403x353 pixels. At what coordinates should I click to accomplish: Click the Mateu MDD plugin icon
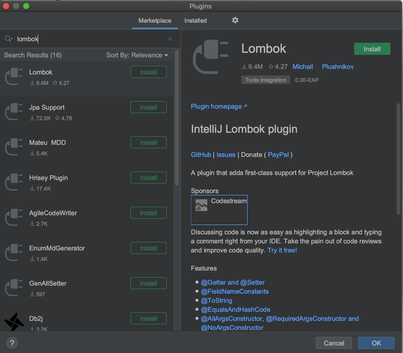[14, 147]
